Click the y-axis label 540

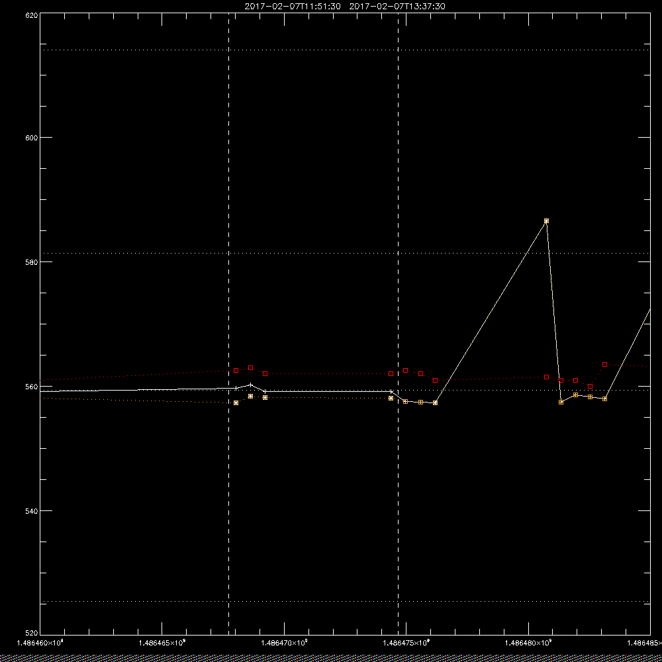click(32, 511)
